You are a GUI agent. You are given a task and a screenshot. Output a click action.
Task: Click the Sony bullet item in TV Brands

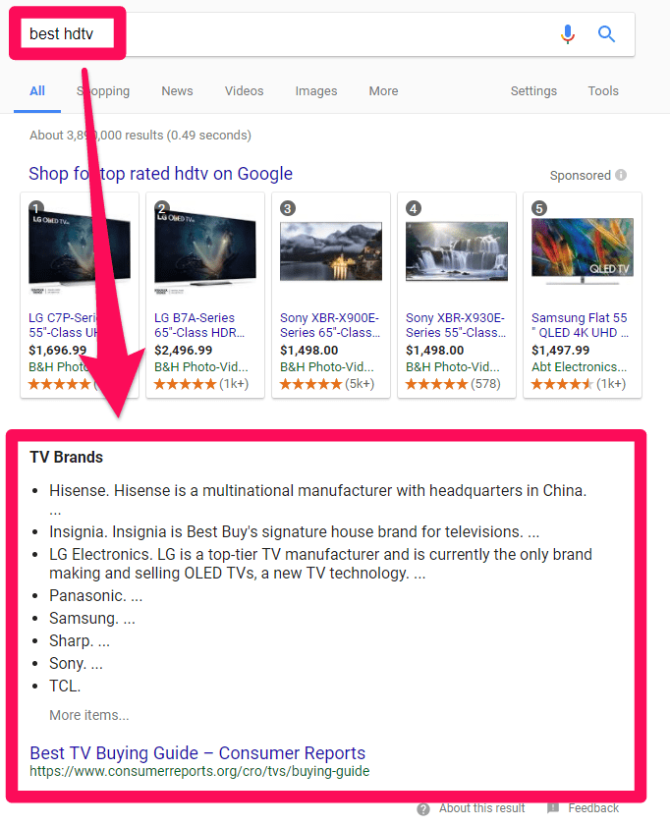click(76, 663)
